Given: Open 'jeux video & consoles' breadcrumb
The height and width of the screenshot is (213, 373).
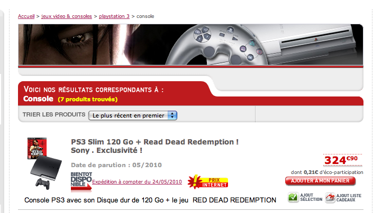Looking at the screenshot, I should 67,16.
